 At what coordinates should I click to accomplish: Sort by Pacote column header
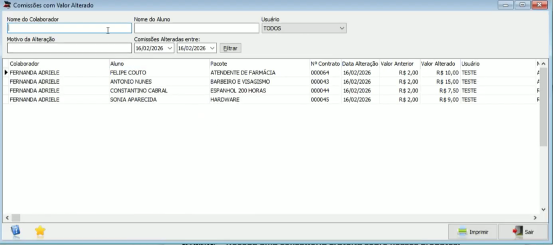259,64
